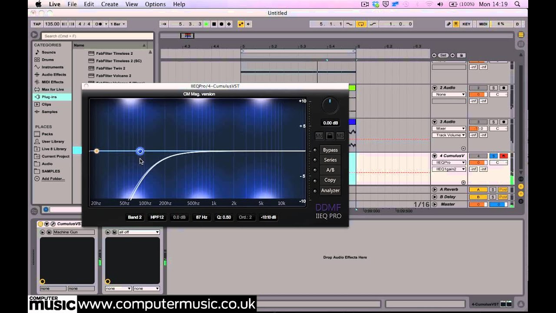Click the Copy button in IIEQ Pro
Viewport: 556px width, 313px height.
coord(330,180)
